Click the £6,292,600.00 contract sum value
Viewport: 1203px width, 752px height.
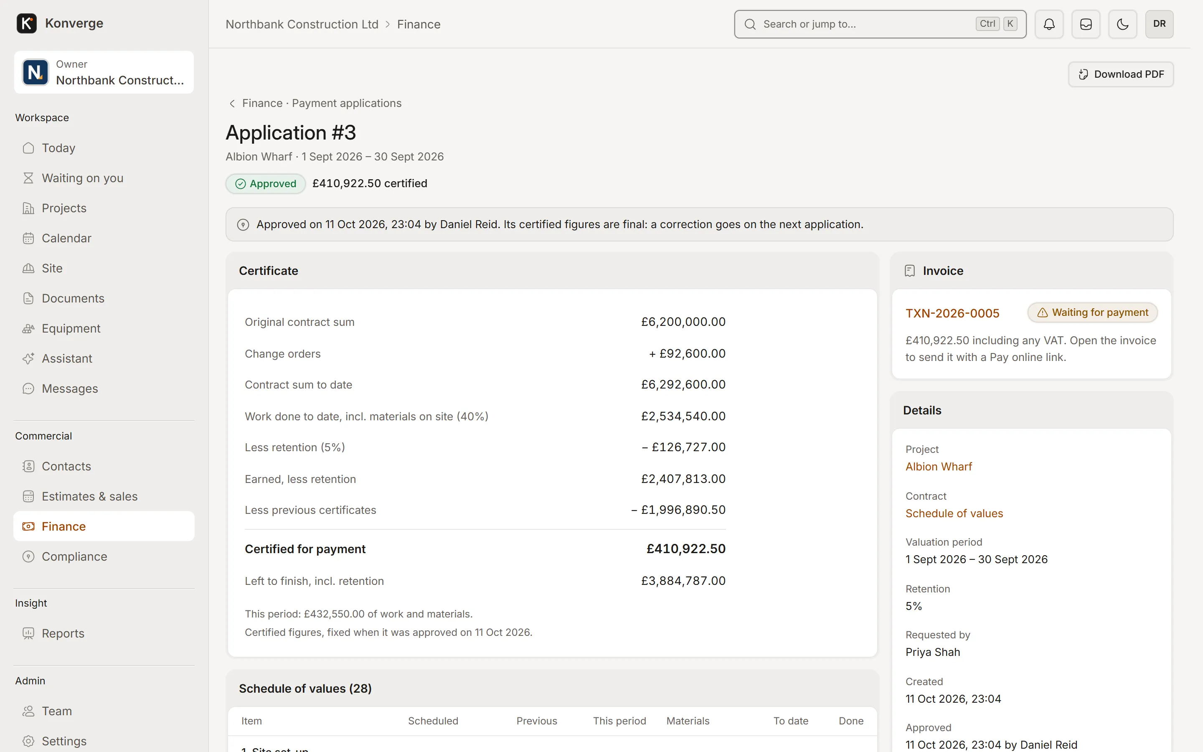click(x=683, y=384)
